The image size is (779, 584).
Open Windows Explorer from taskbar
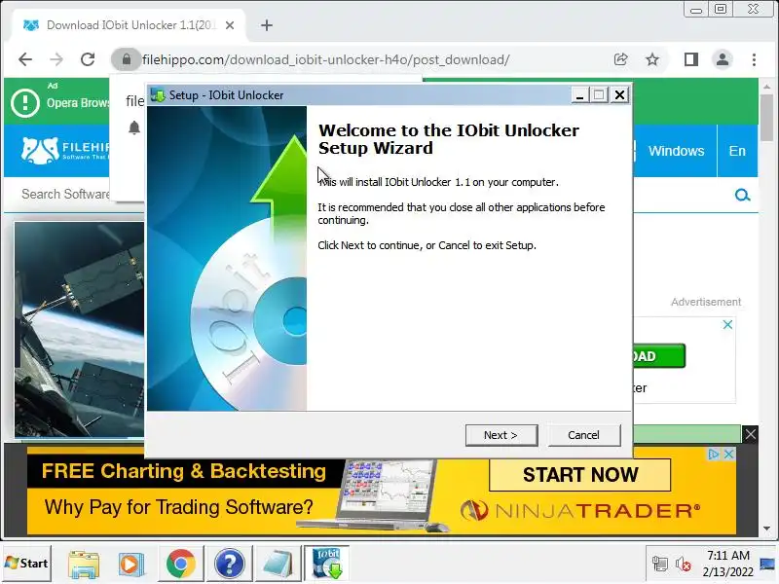pyautogui.click(x=84, y=564)
